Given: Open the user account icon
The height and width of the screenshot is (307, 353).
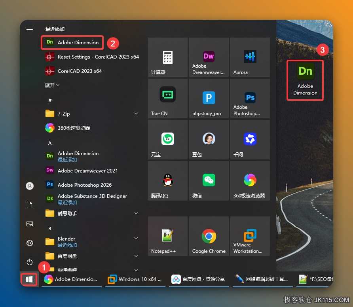Looking at the screenshot, I should tap(30, 186).
